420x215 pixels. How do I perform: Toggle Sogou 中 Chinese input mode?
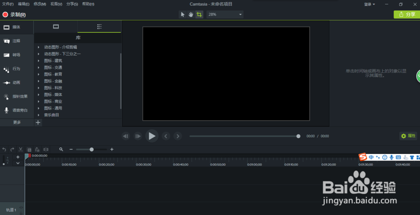point(371,158)
